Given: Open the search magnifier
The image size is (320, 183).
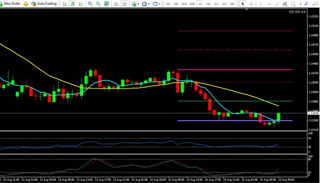Looking at the screenshot, I should tap(306, 4).
